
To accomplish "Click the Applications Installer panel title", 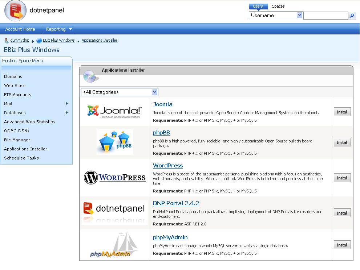I will [x=123, y=70].
